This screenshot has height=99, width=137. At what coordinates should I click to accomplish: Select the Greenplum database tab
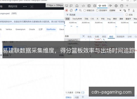20,29
